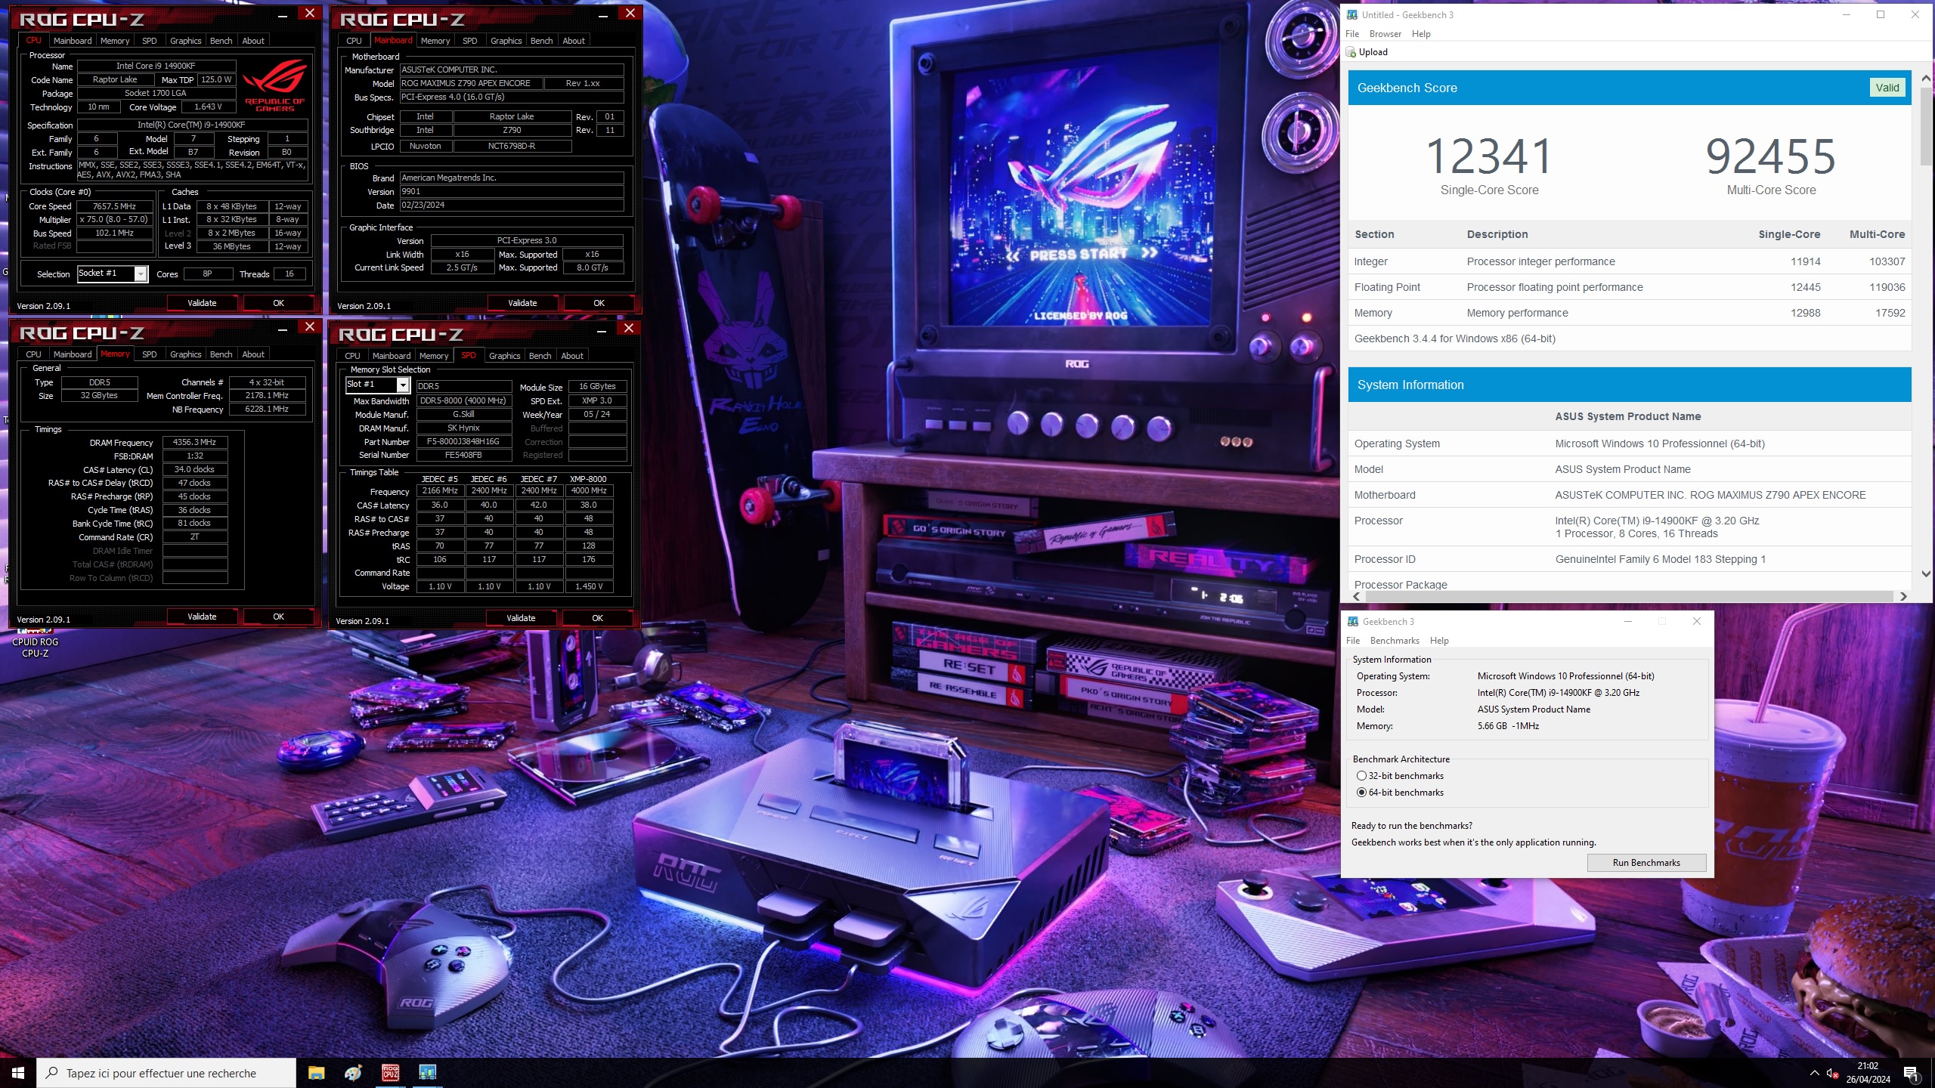Click the Core Speed value 7657.5 MHz
This screenshot has width=1935, height=1088.
[x=115, y=206]
